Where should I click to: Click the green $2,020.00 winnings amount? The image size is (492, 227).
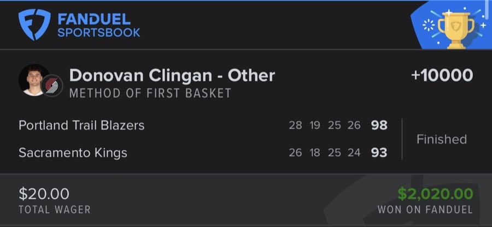[x=435, y=194]
